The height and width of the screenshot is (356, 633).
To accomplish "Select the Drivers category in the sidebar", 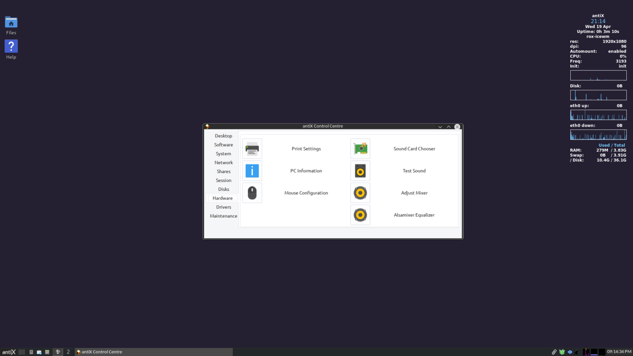I will [x=223, y=207].
